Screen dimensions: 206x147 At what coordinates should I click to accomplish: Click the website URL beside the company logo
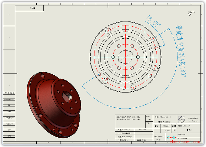pos(193,121)
